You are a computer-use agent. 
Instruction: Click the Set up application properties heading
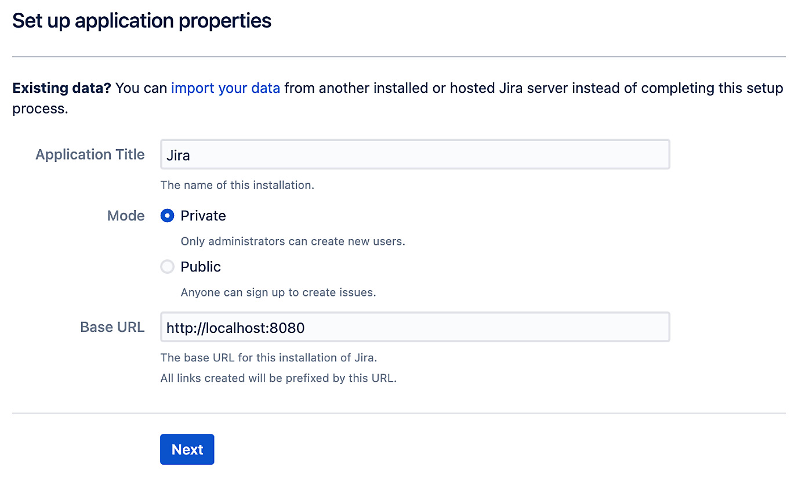point(142,20)
